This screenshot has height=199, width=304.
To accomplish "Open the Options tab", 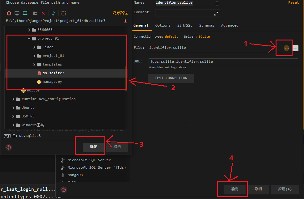I will pos(163,25).
